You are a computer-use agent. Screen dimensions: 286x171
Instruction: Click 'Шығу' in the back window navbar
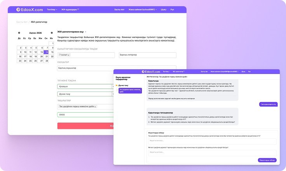(x=164, y=10)
